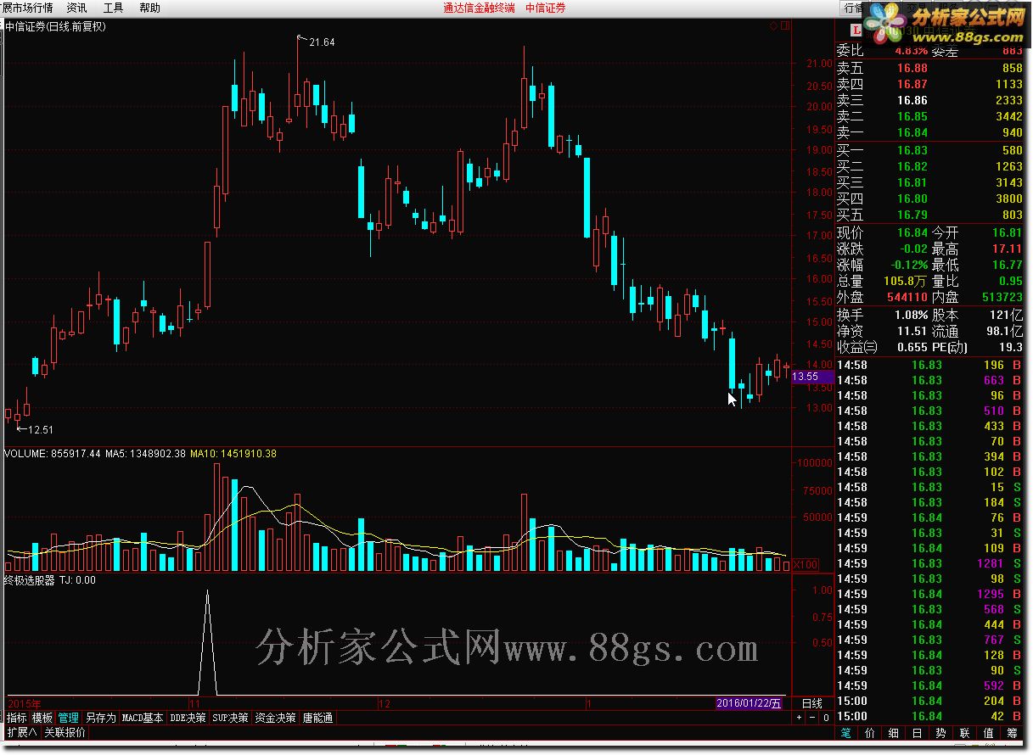Click the VOLUME: 855917.44 label
The width and height of the screenshot is (1033, 755).
click(x=52, y=454)
